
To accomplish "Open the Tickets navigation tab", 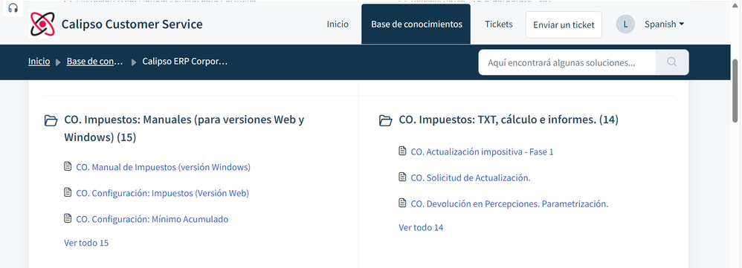I will (x=498, y=24).
